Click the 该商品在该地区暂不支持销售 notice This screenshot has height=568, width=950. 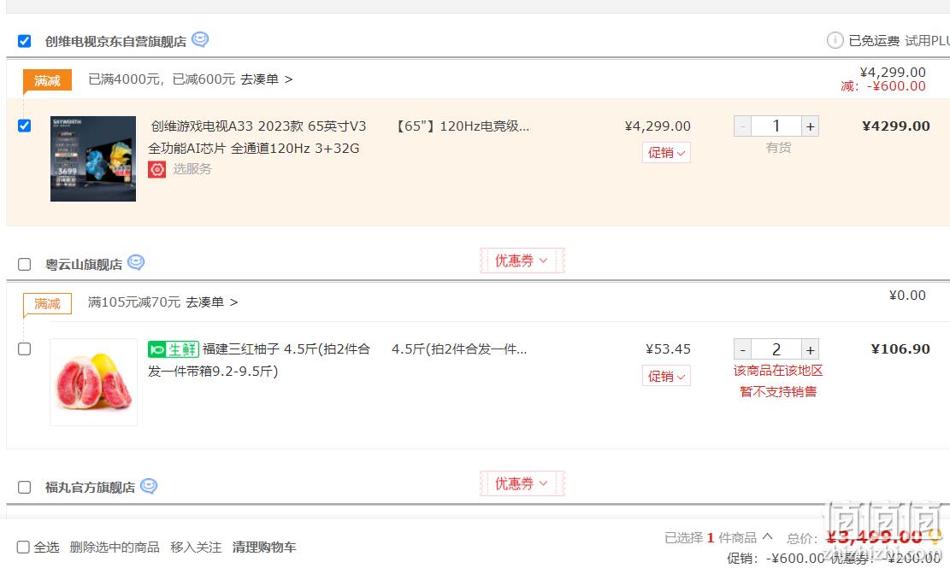click(x=778, y=381)
